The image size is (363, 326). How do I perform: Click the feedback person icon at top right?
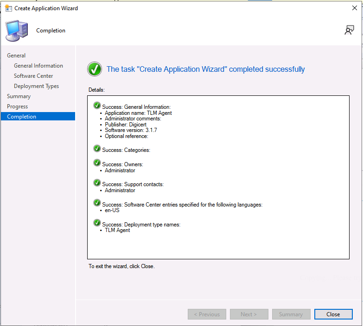click(349, 30)
